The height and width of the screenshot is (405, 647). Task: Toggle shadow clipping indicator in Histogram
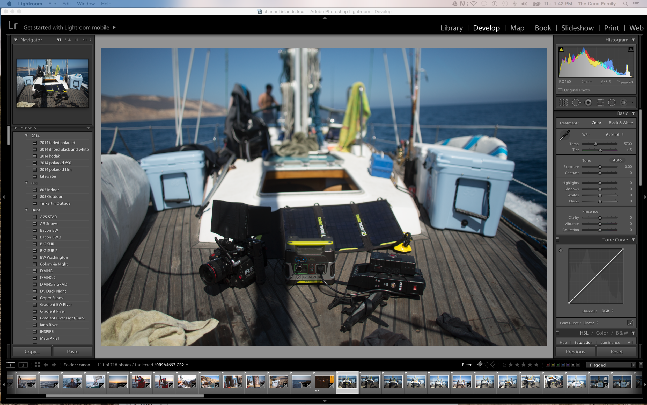tap(561, 49)
